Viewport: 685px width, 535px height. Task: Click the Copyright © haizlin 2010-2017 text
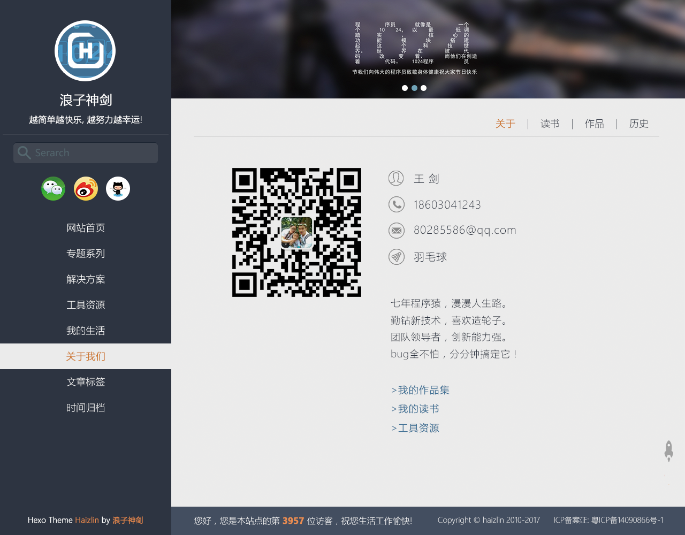[489, 520]
